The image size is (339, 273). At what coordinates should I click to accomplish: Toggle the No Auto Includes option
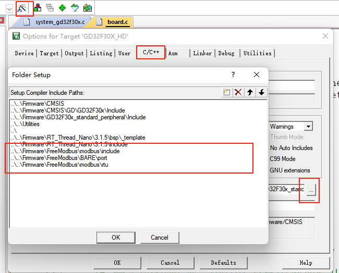coord(291,148)
